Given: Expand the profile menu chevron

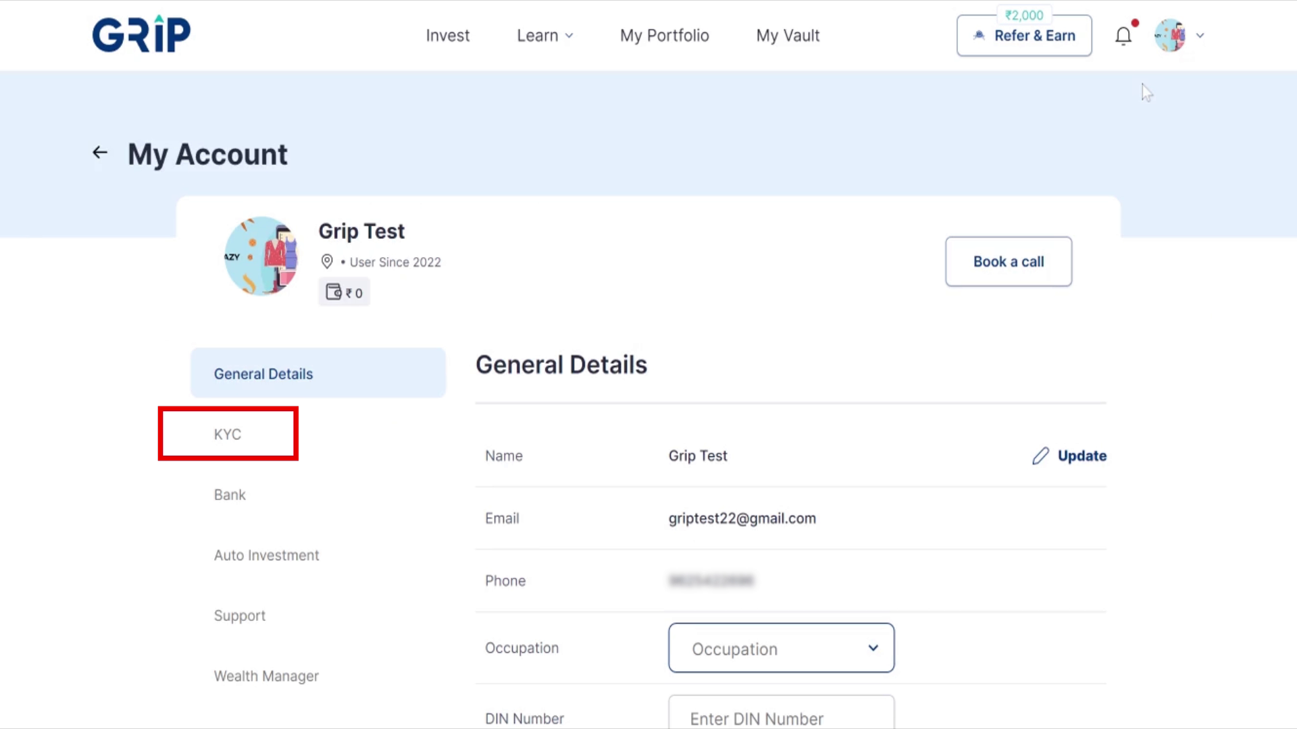Looking at the screenshot, I should [1200, 36].
